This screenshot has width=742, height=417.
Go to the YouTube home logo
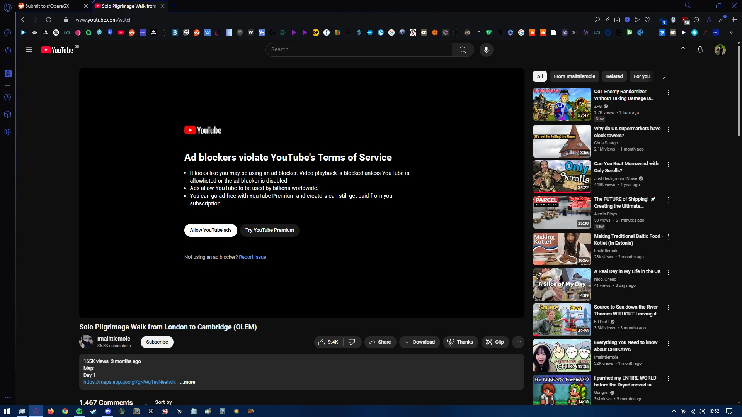click(x=57, y=50)
